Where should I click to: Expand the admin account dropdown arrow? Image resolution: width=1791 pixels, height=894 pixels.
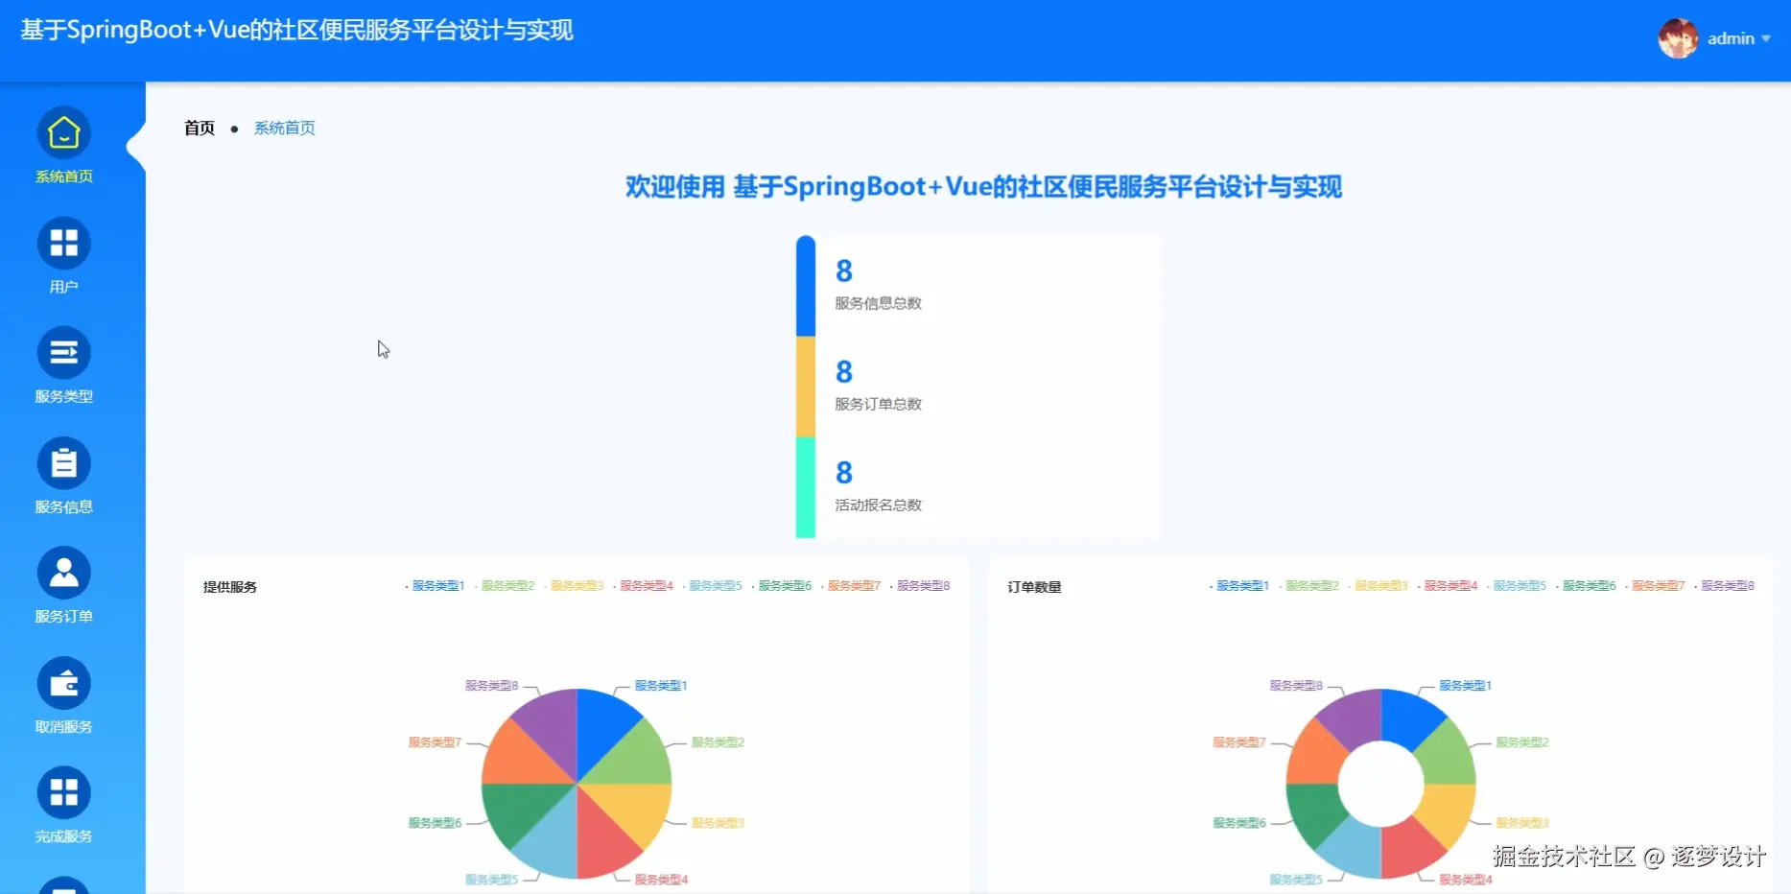pyautogui.click(x=1766, y=38)
